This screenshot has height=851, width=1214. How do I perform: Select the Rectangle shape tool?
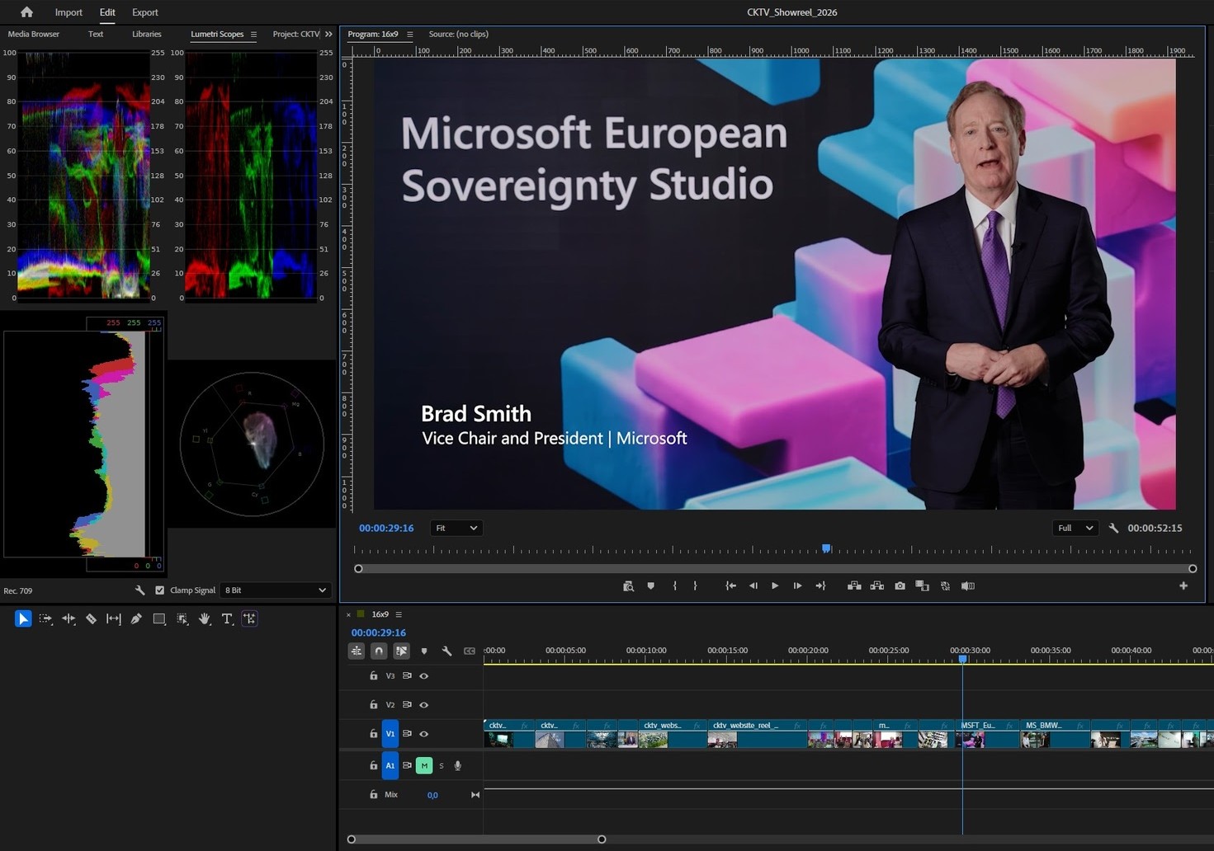tap(159, 618)
